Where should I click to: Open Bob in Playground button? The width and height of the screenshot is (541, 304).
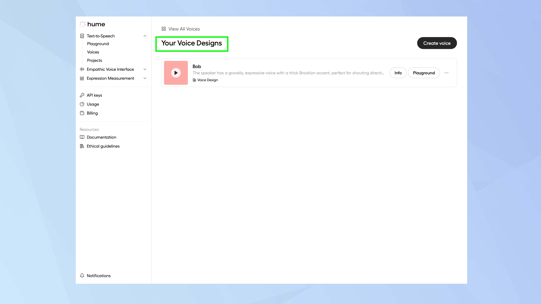tap(424, 73)
